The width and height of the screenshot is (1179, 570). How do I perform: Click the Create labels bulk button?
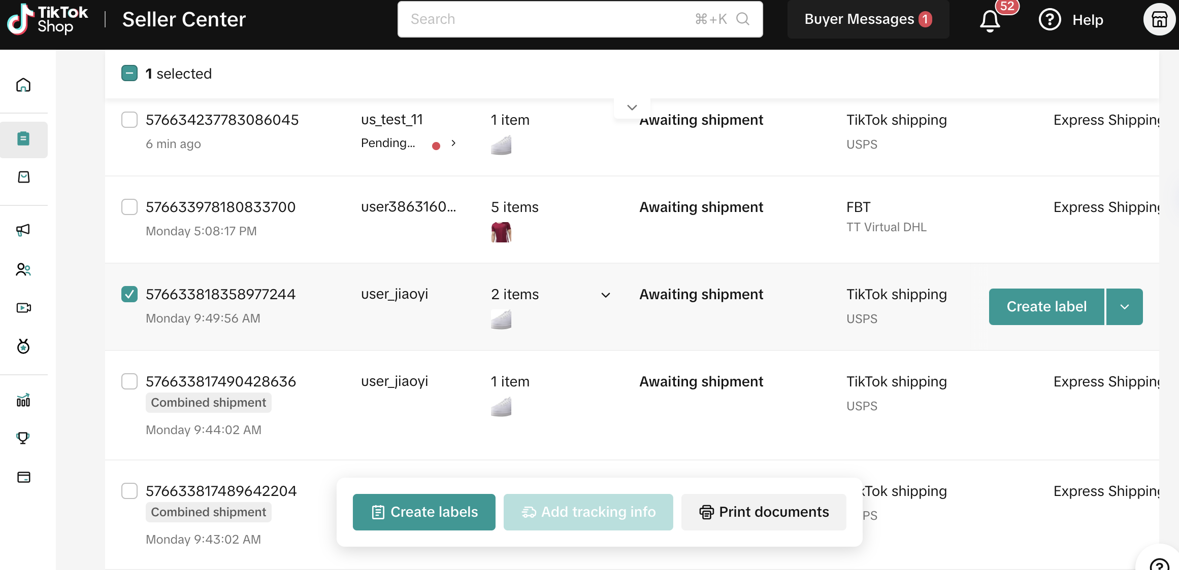(x=424, y=512)
